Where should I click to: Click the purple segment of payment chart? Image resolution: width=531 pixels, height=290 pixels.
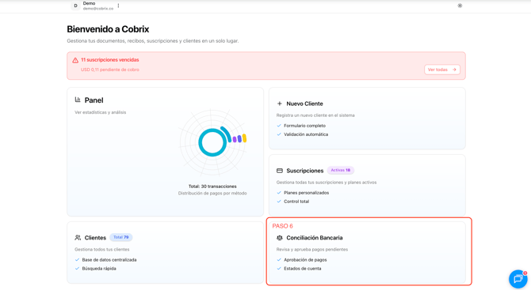click(235, 139)
